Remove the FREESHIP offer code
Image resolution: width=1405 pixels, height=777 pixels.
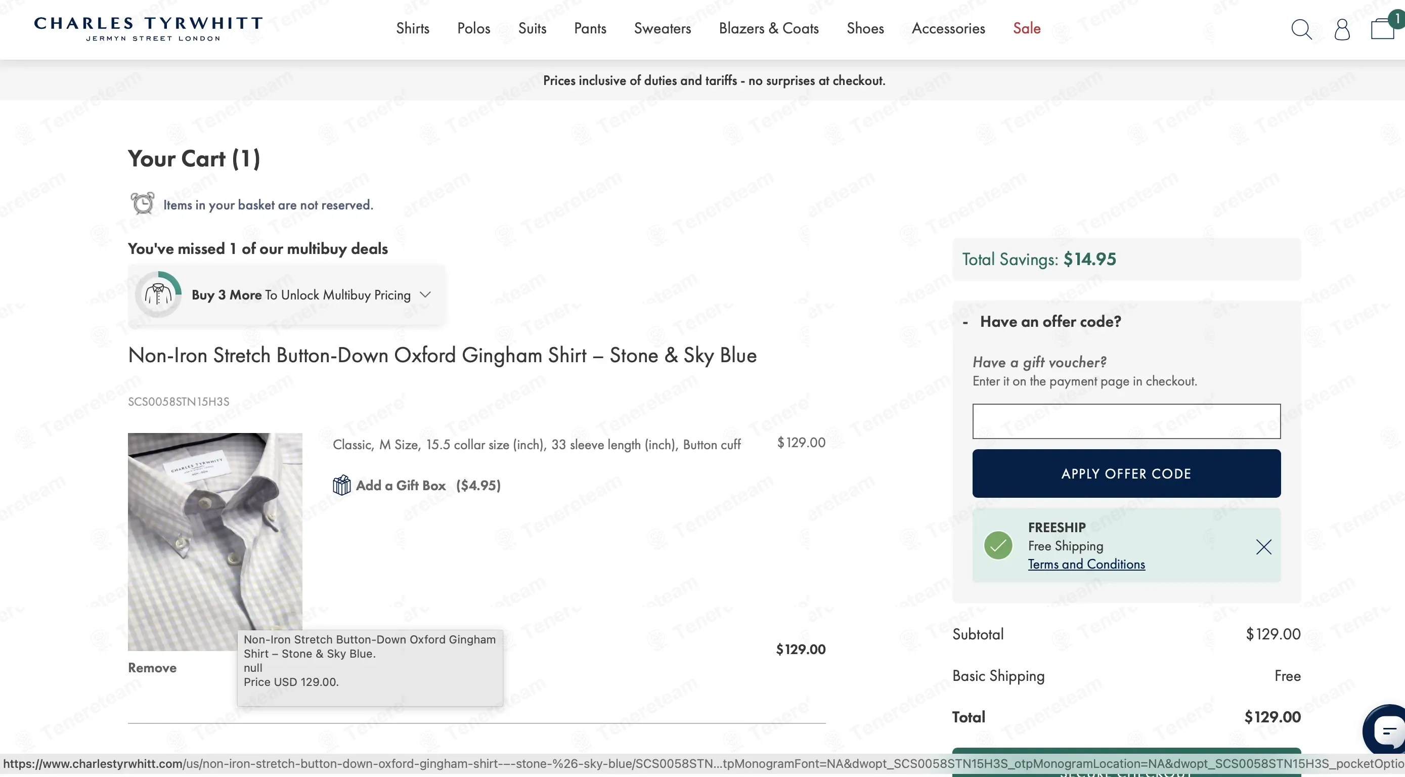point(1263,547)
